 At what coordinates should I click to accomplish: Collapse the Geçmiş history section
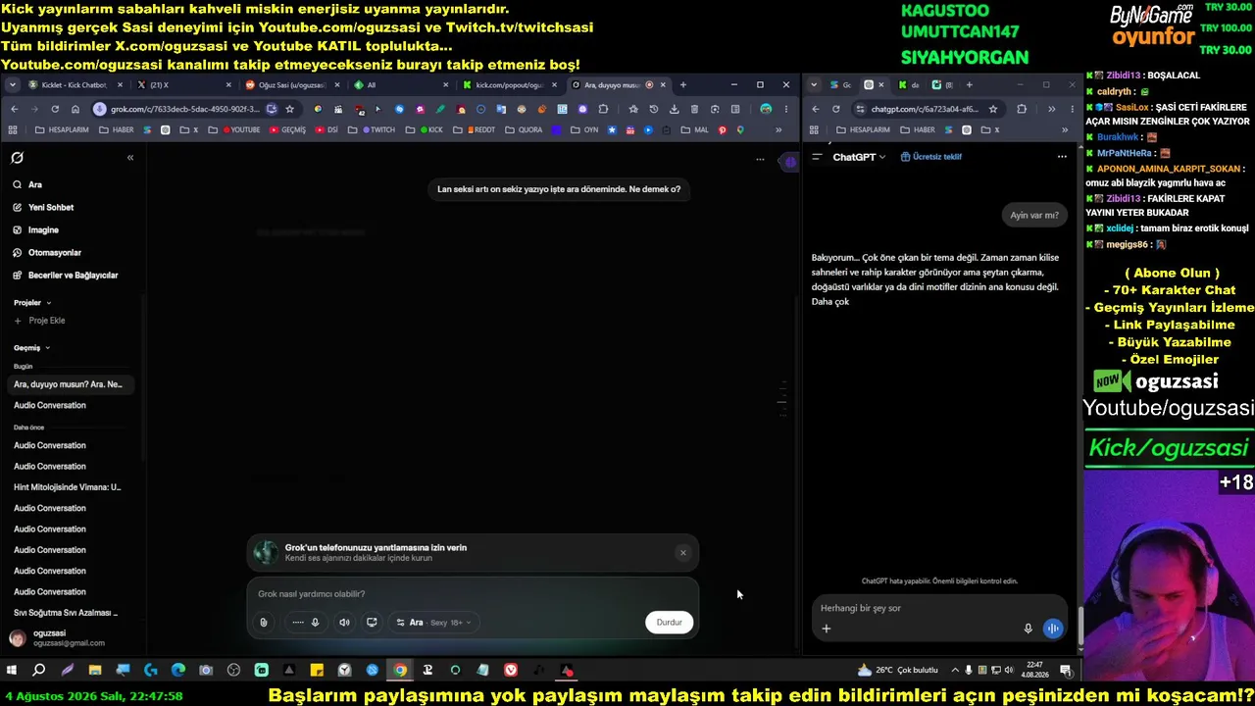pyautogui.click(x=31, y=347)
